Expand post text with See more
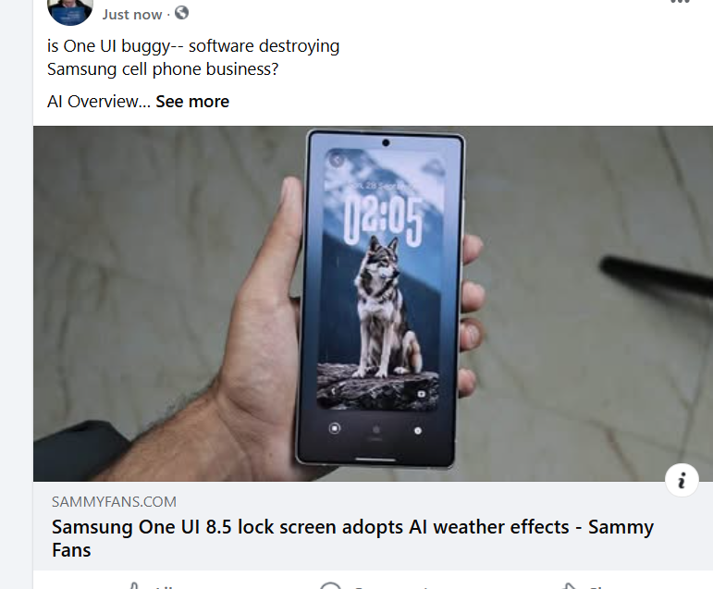Viewport: 713px width, 589px height. tap(192, 102)
